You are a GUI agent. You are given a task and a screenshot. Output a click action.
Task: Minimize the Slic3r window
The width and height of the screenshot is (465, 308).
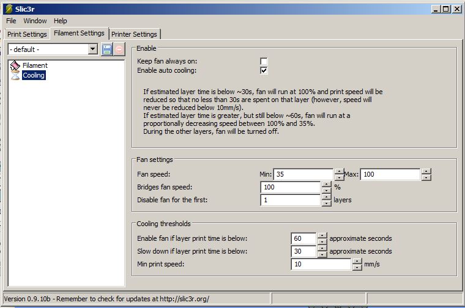[436, 9]
